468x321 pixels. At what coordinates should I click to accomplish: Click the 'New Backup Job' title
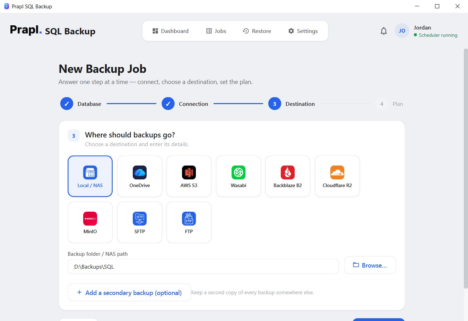103,69
